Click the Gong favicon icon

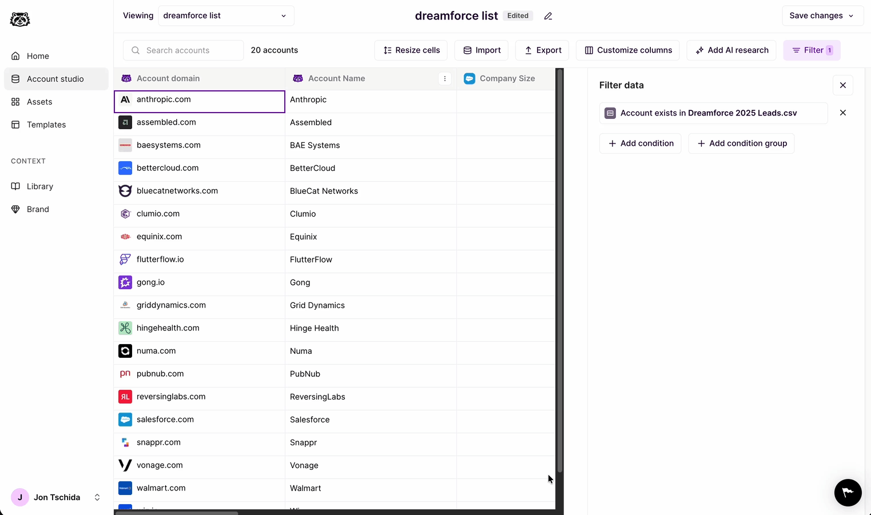click(x=125, y=282)
